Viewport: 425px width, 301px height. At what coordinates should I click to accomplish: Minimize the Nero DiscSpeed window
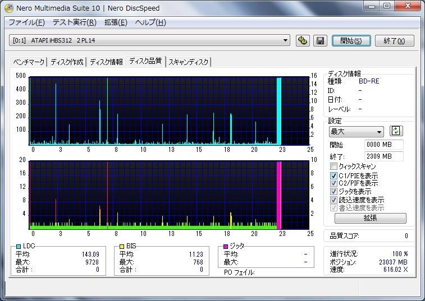point(372,6)
